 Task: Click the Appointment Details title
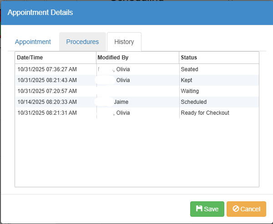coord(40,13)
